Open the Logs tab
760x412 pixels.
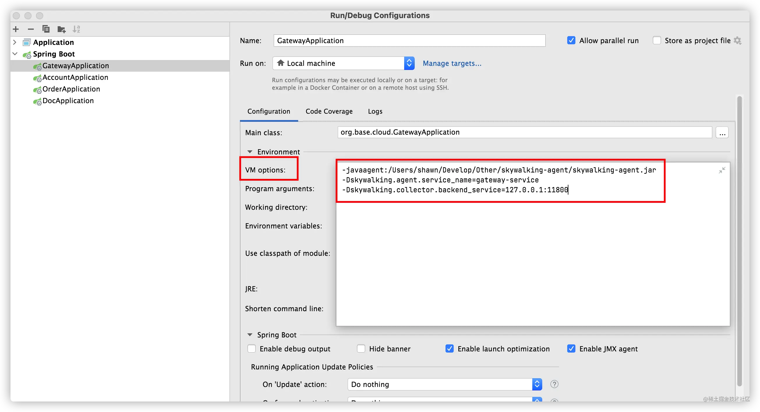pyautogui.click(x=375, y=111)
